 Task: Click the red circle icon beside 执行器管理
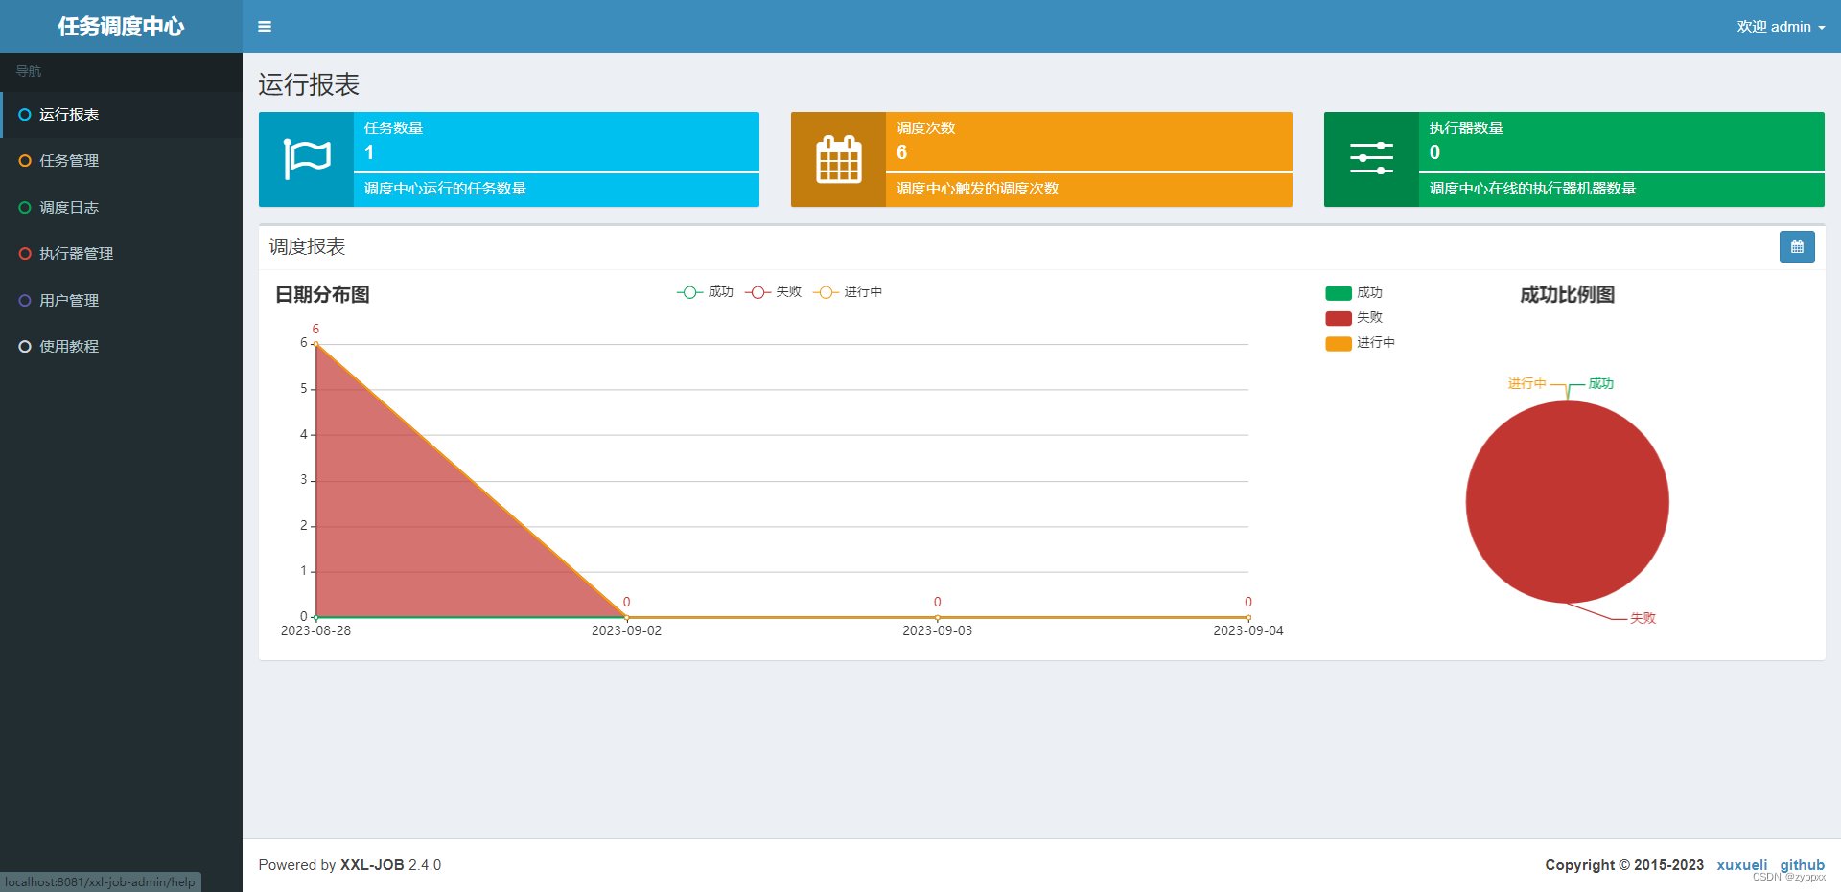25,254
